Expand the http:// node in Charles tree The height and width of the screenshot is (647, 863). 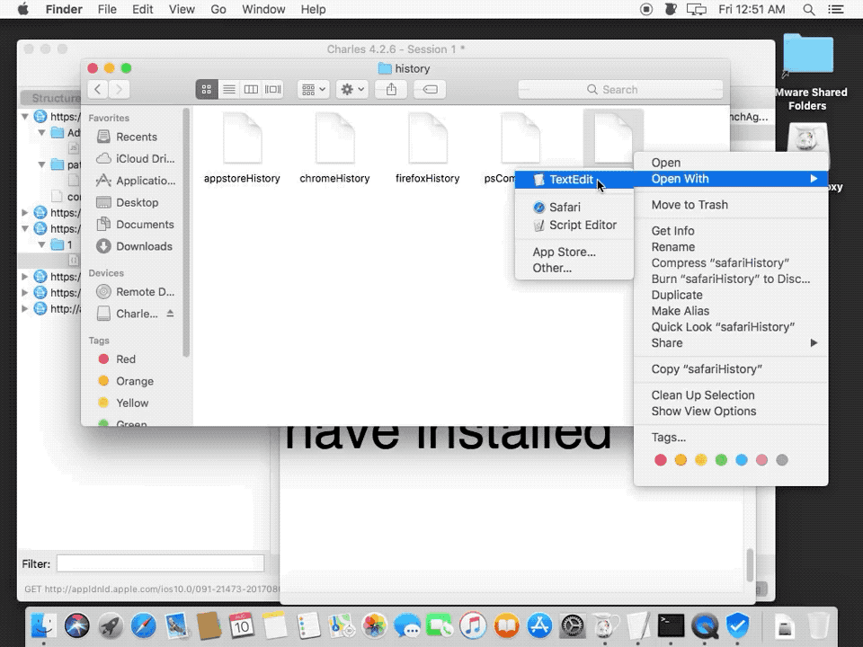coord(25,308)
